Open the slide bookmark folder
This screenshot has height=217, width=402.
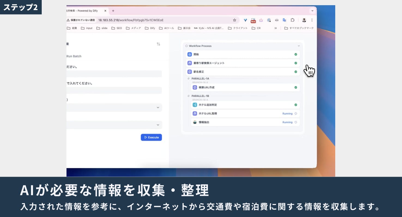click(102, 28)
